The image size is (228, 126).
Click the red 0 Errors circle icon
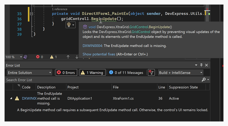59,72
